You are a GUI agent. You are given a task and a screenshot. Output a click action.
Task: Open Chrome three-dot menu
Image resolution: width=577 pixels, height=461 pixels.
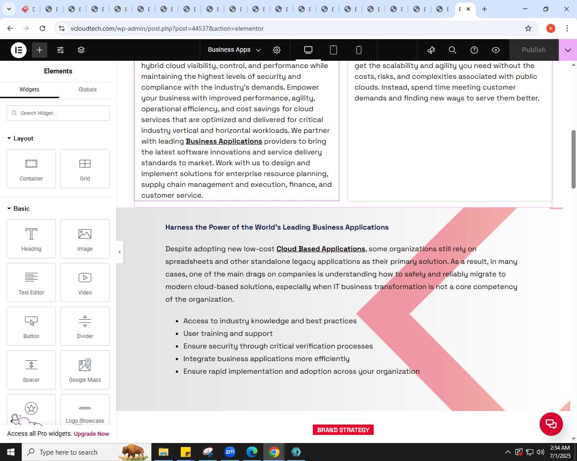point(567,28)
